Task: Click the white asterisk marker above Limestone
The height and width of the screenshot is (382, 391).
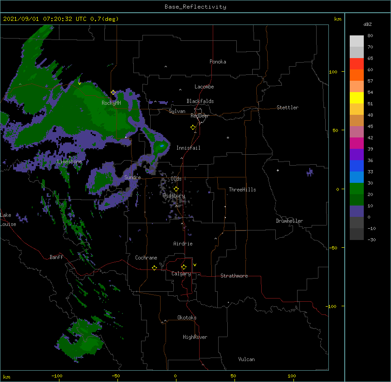Action: tap(69, 157)
